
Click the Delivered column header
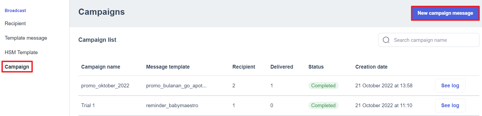pyautogui.click(x=282, y=67)
